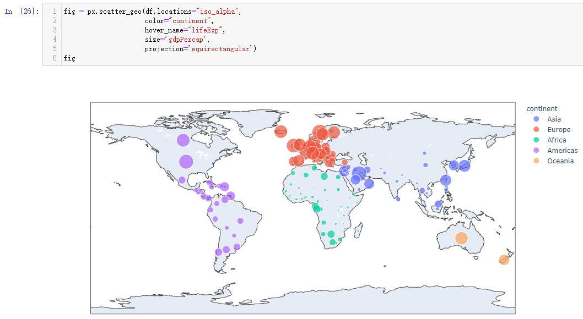Image resolution: width=583 pixels, height=319 pixels.
Task: Select cell via In [26] prompt
Action: 21,12
